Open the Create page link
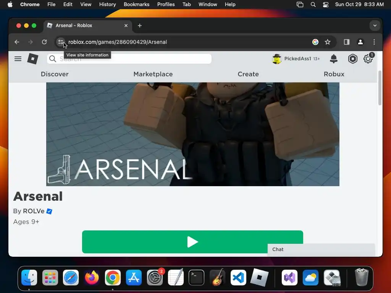The image size is (391, 293). (248, 74)
